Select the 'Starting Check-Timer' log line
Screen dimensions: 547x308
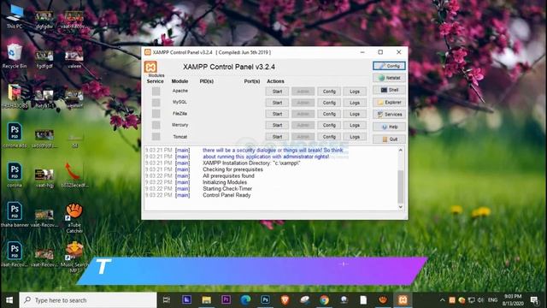(227, 188)
